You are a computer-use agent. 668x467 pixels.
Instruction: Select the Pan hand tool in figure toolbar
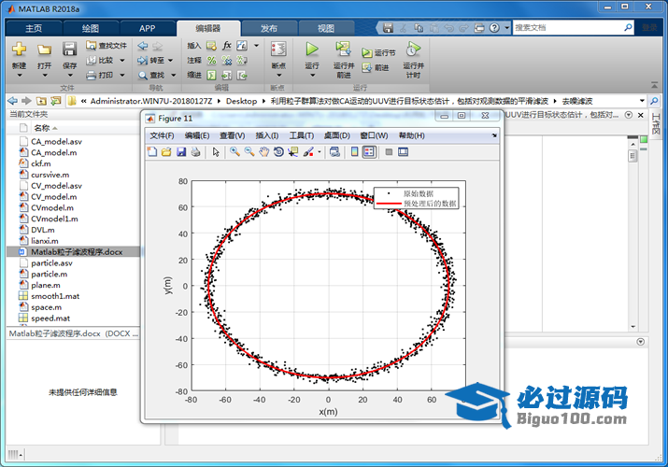264,151
